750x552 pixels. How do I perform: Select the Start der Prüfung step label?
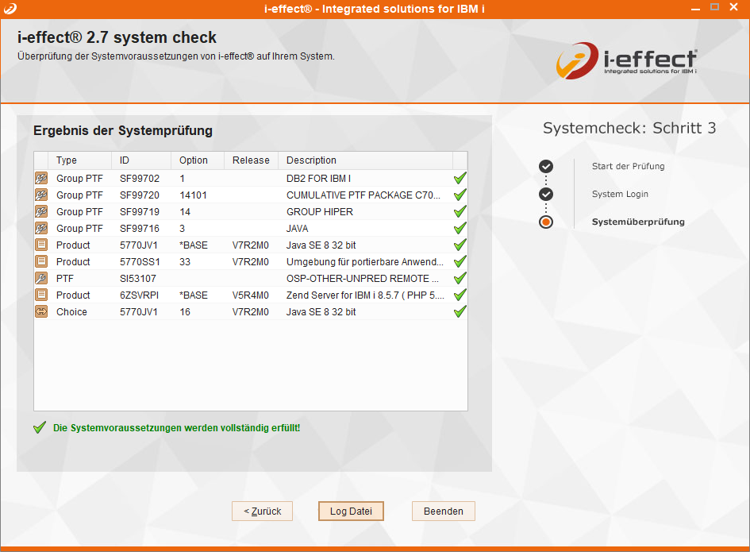(628, 166)
